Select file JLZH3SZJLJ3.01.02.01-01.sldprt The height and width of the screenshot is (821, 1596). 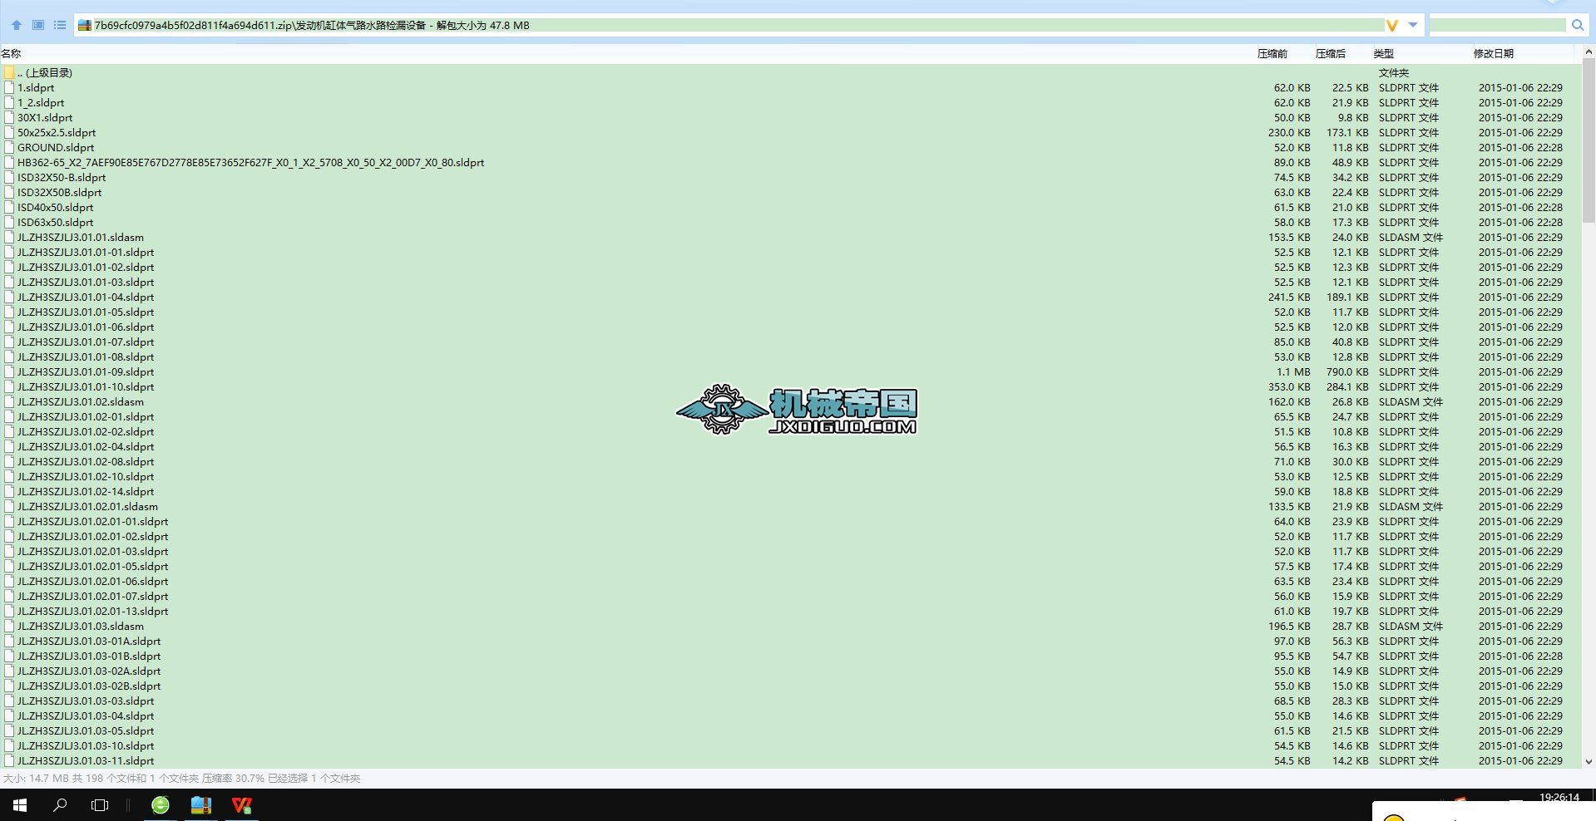92,522
